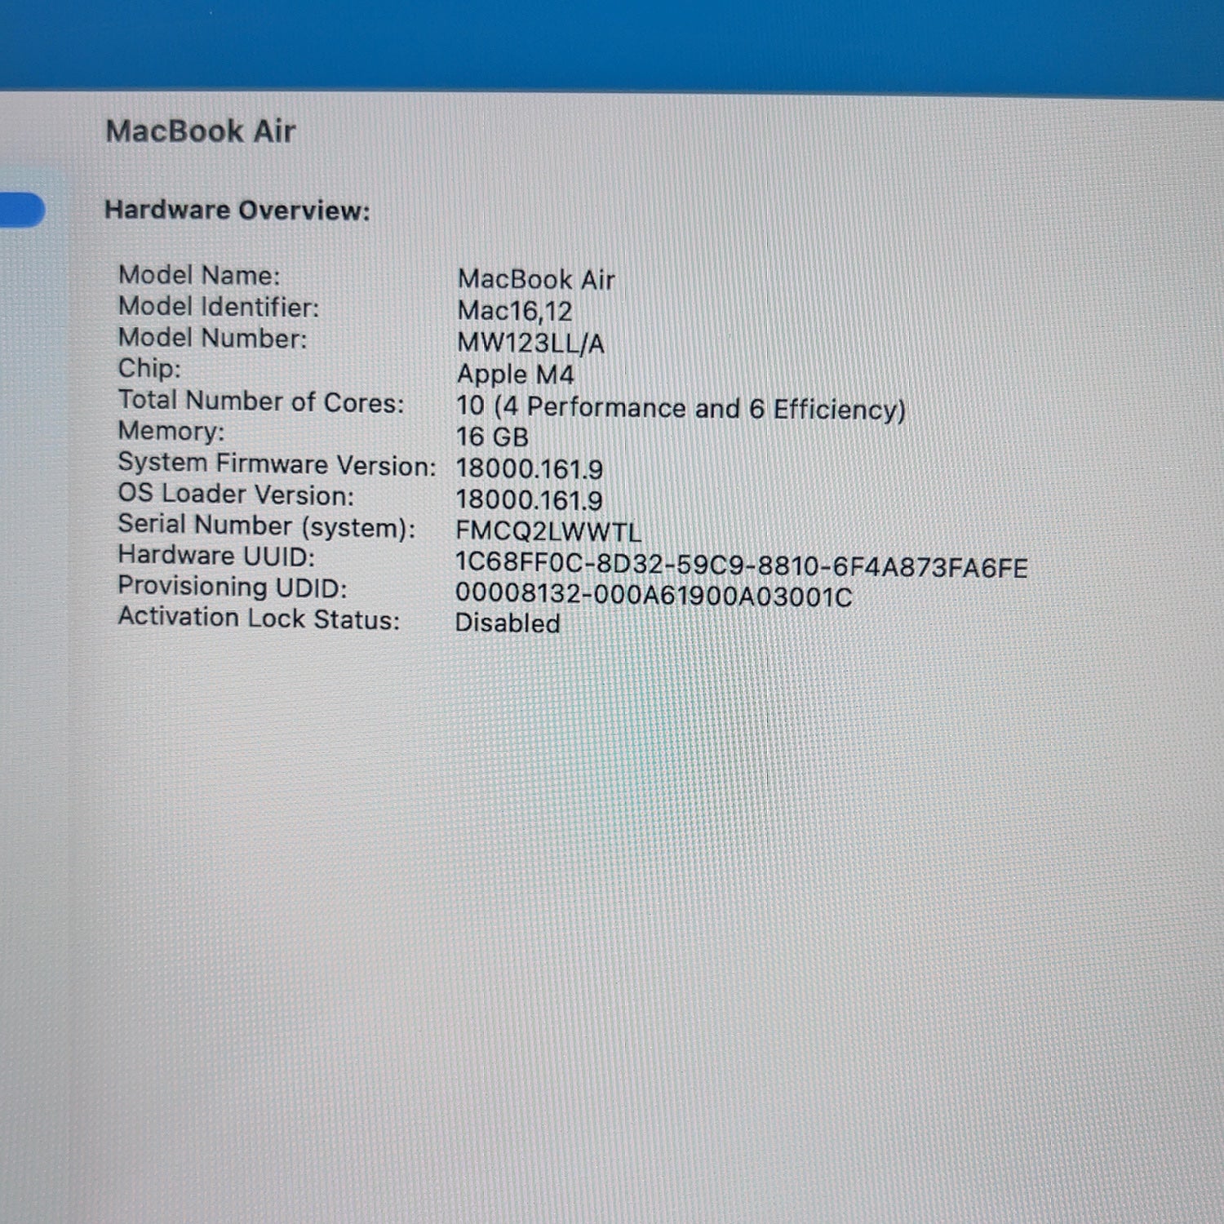Image resolution: width=1224 pixels, height=1224 pixels.
Task: Click Total Number of Cores label
Action: pyautogui.click(x=261, y=401)
